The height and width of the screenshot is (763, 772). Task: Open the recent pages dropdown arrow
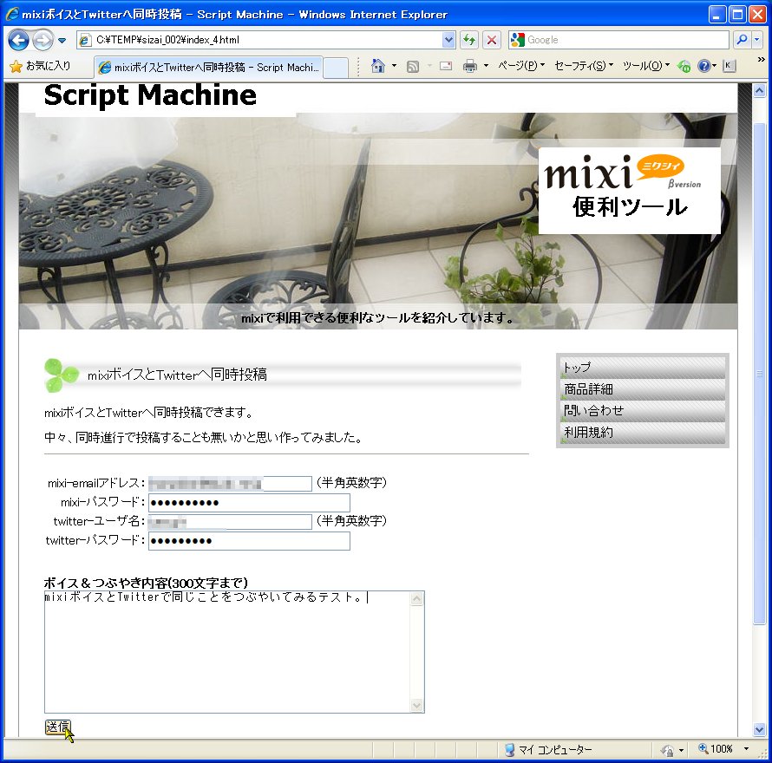pos(62,41)
